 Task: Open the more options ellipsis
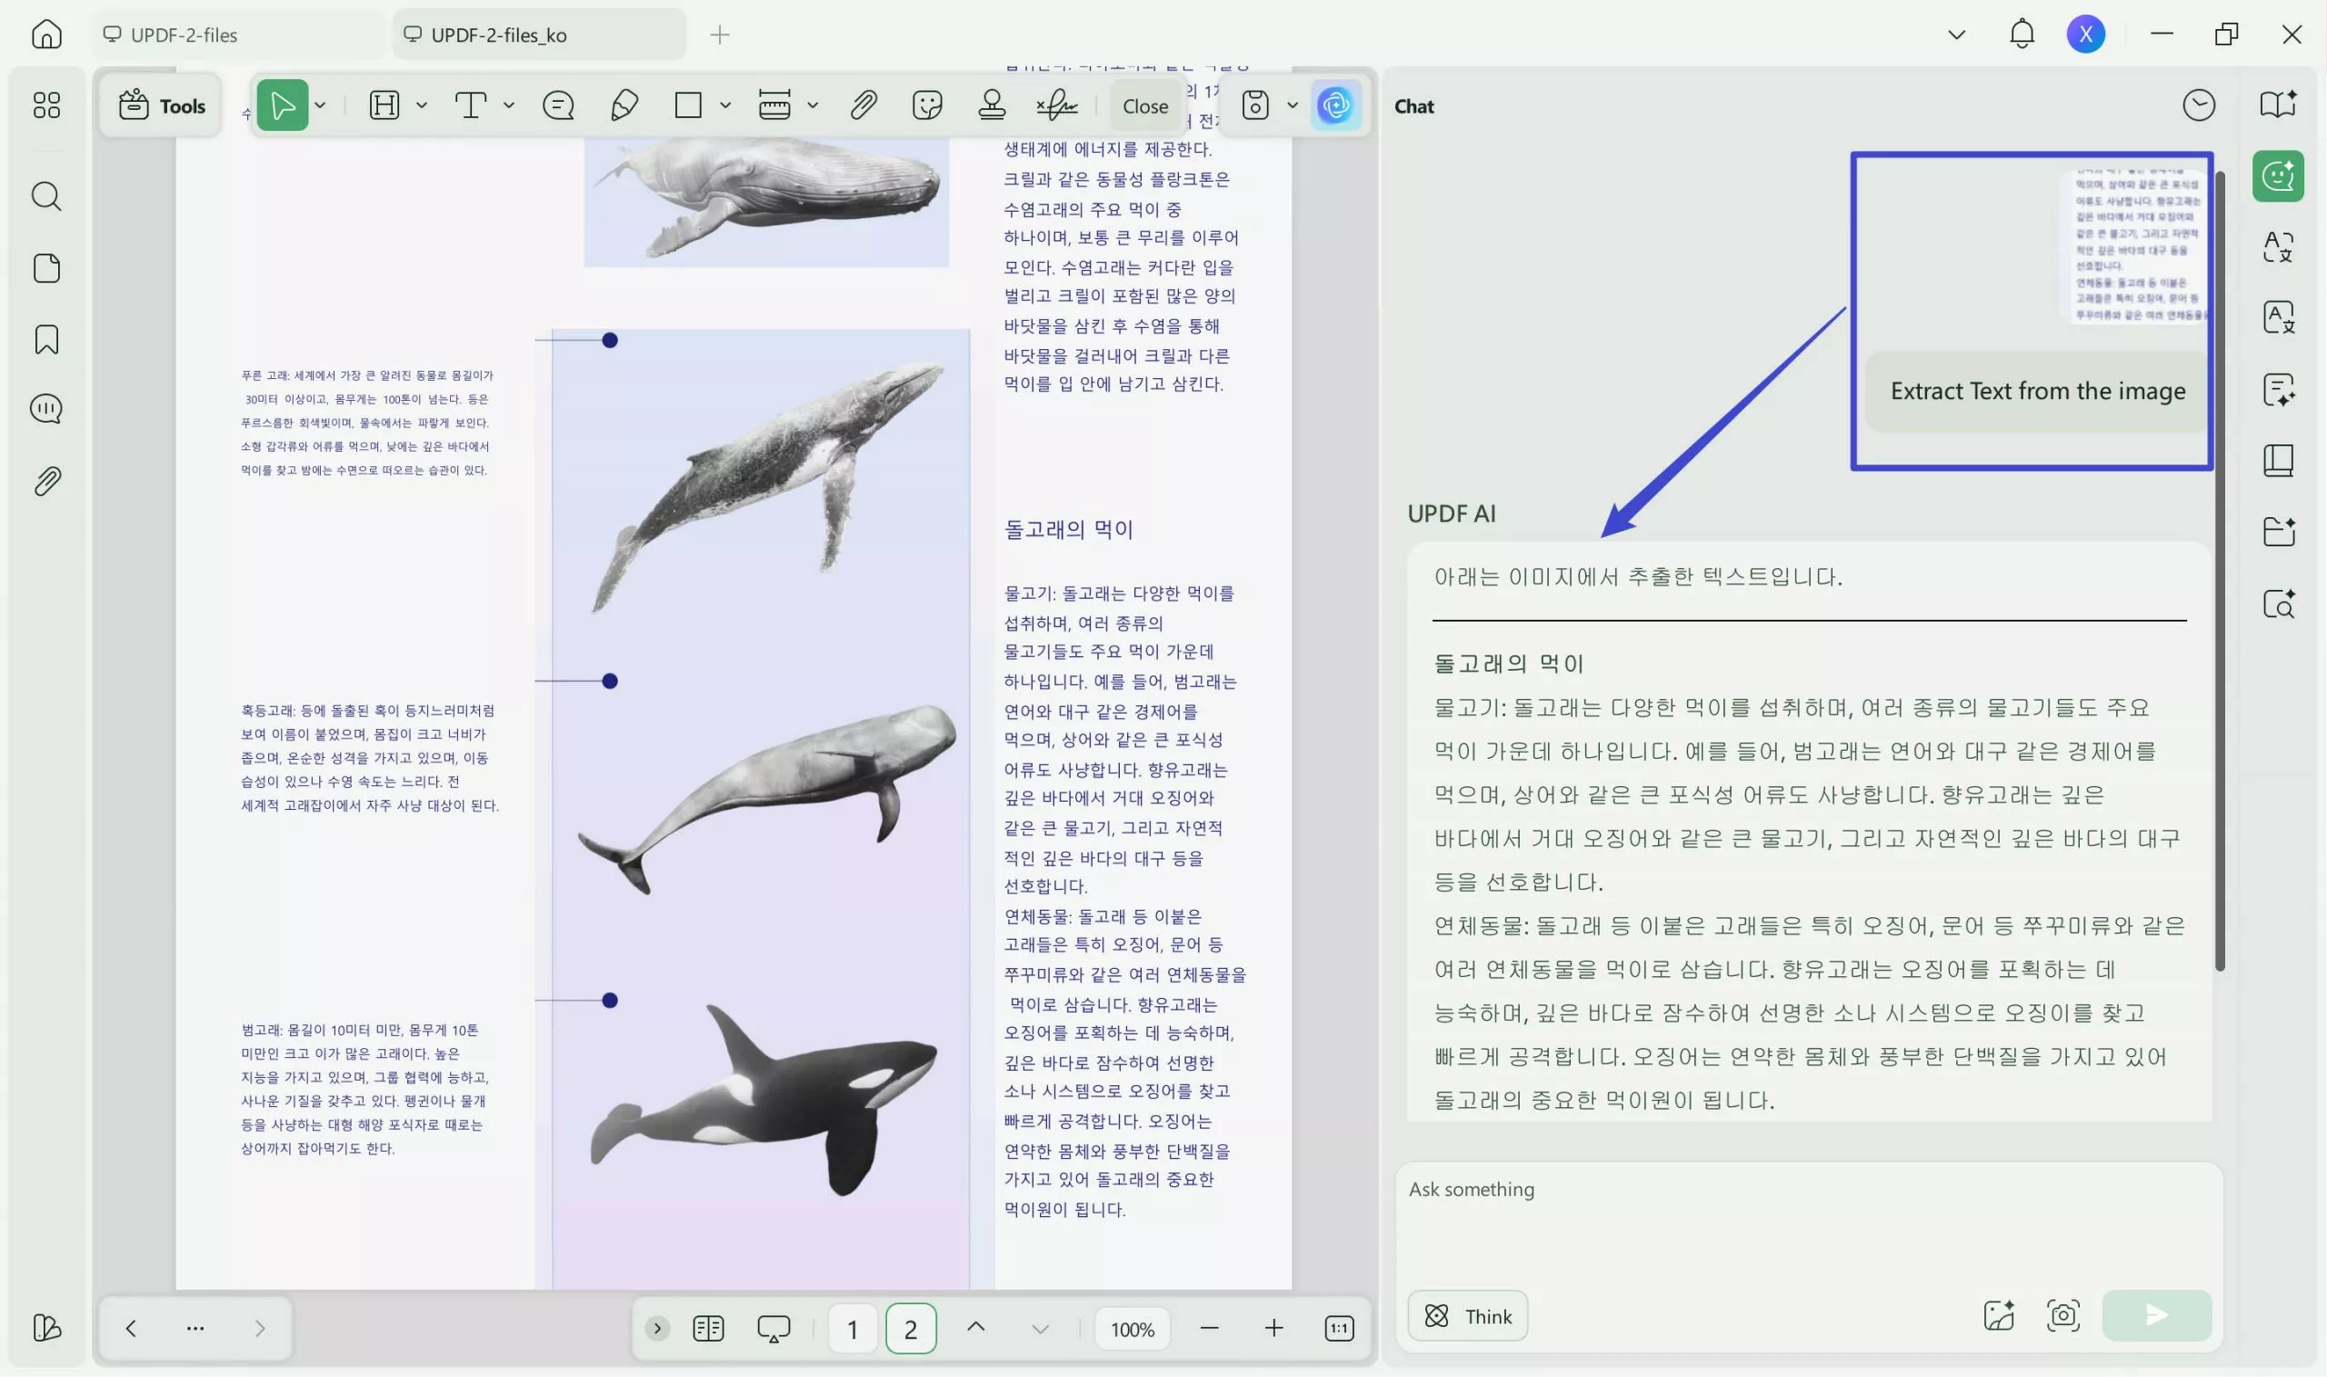coord(195,1328)
